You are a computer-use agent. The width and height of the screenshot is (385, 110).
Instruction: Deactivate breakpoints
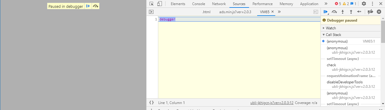point(371,12)
